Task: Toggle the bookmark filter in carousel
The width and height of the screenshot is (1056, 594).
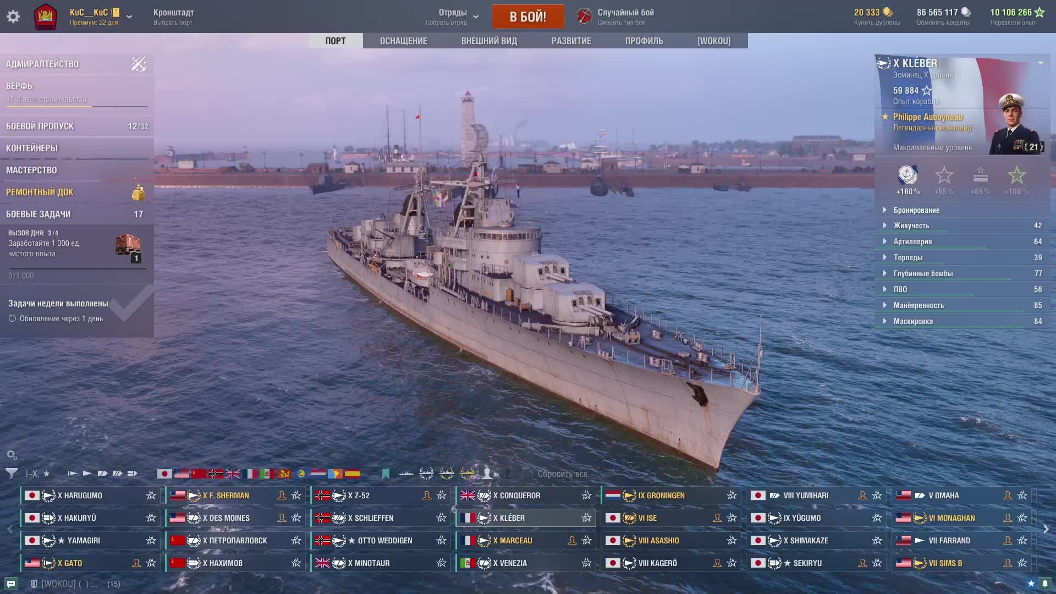Action: (386, 474)
